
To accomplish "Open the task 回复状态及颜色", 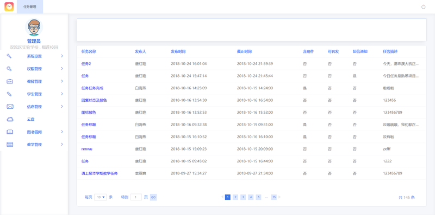I will (x=94, y=100).
